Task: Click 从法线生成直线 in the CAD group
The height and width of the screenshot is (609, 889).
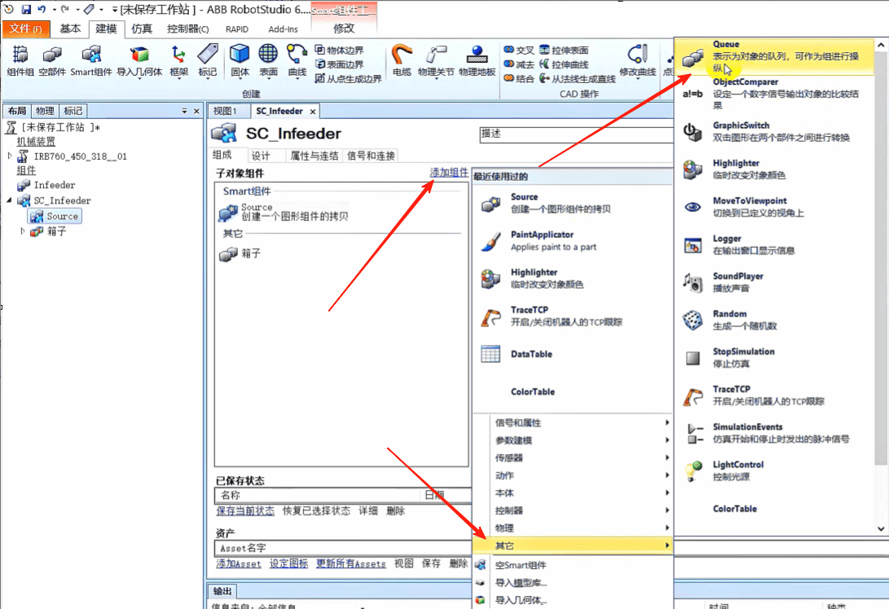Action: tap(578, 78)
